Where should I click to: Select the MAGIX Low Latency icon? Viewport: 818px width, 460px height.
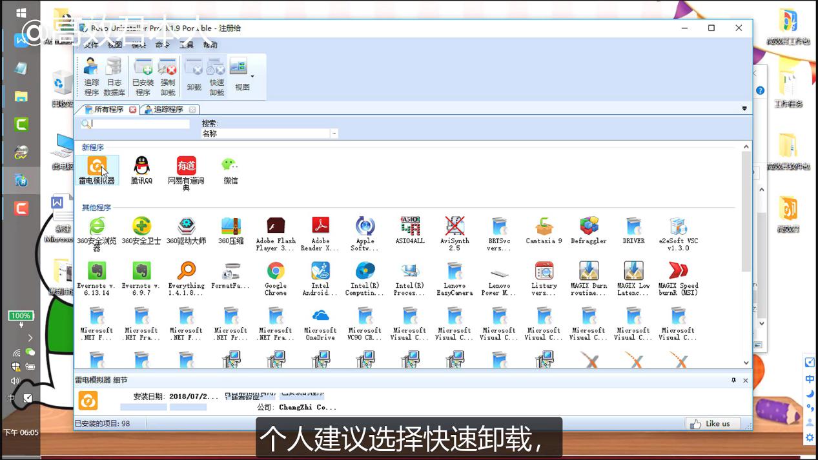tap(633, 278)
